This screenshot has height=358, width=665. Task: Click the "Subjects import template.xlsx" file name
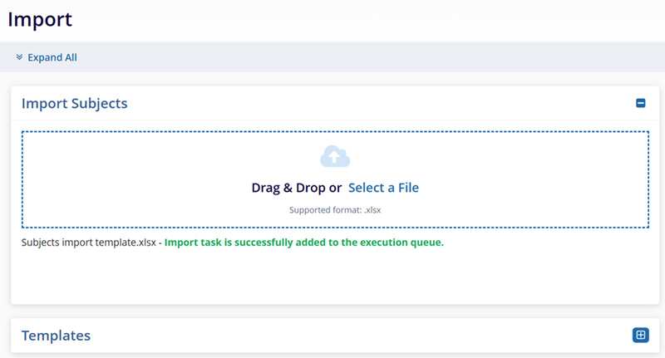click(x=88, y=243)
